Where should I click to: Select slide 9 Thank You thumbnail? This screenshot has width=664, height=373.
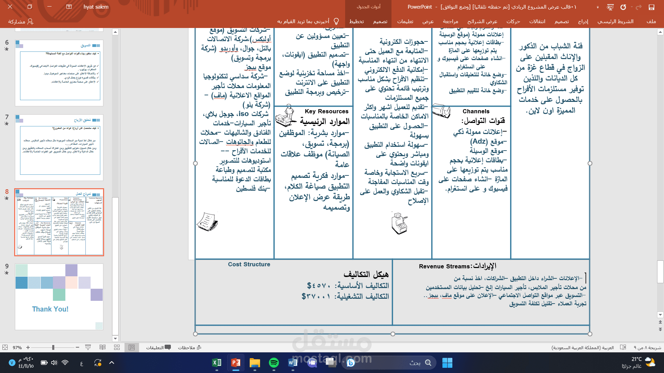pos(59,297)
